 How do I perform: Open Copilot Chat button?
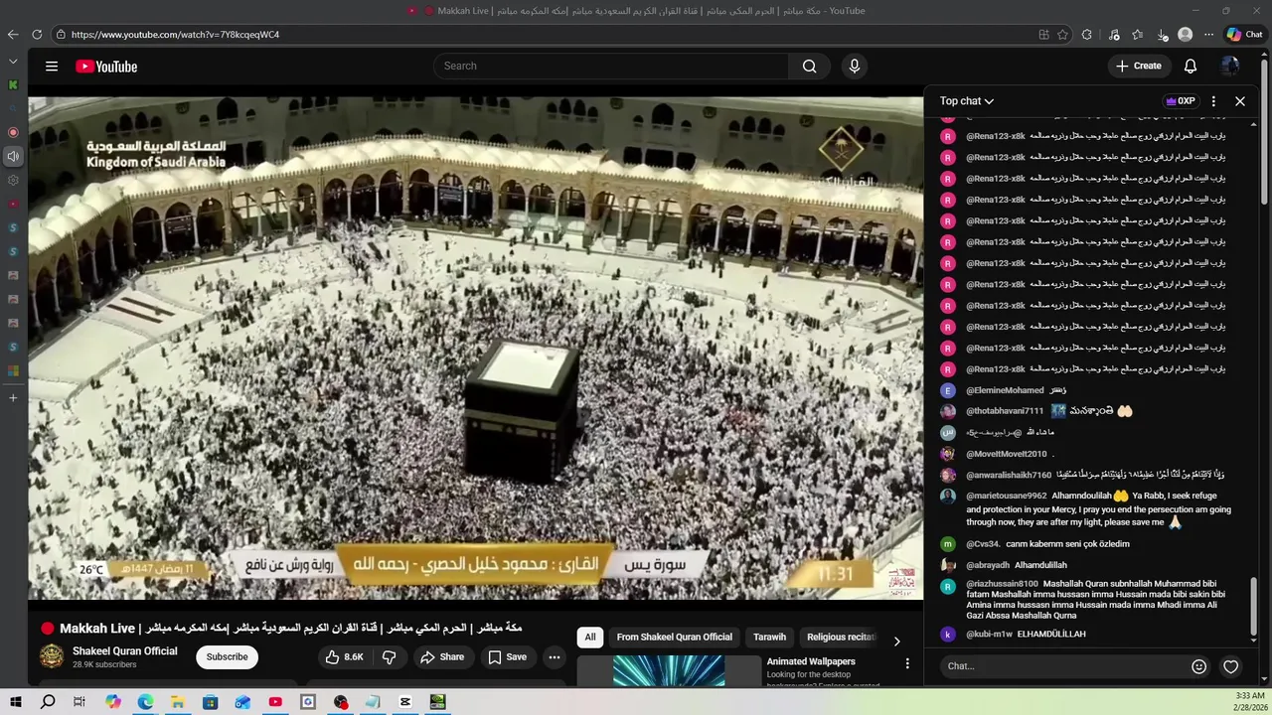pos(1245,34)
